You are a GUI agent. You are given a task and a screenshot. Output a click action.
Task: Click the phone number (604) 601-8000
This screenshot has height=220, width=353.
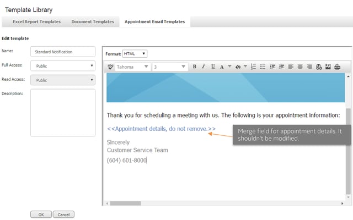[x=127, y=160]
